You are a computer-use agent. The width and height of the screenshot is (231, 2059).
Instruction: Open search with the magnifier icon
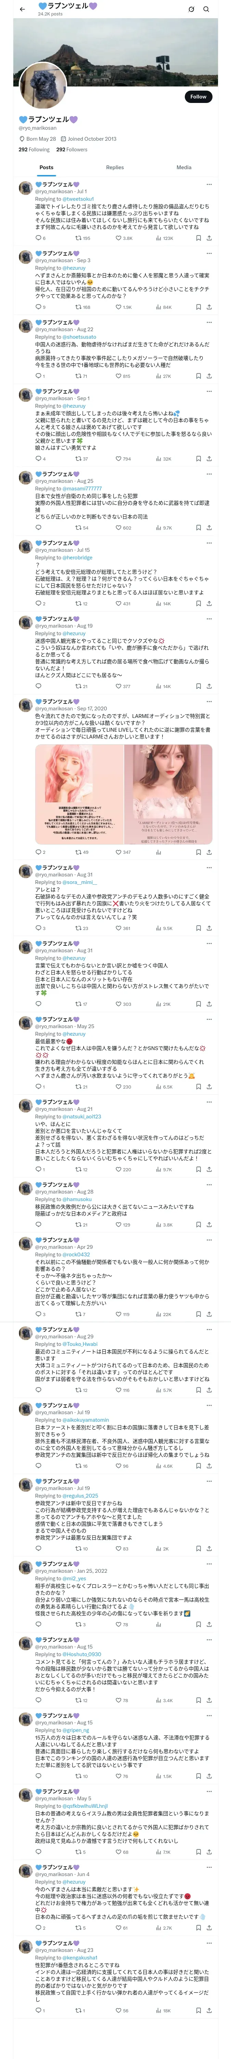click(206, 9)
